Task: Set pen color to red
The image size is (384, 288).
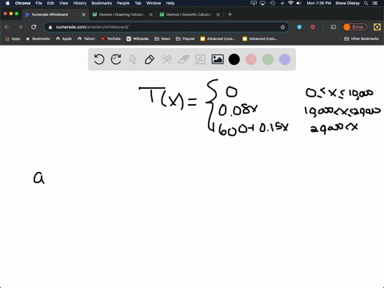Action: 251,59
